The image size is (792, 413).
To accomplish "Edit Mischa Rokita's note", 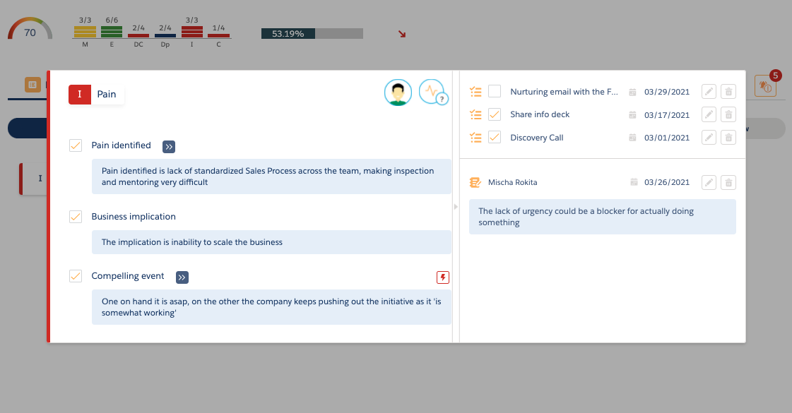I will pyautogui.click(x=709, y=182).
